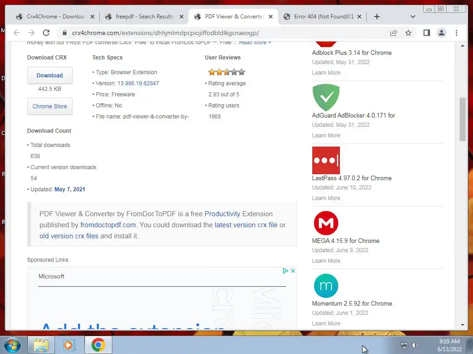Click the MEGA red M icon
Screen dimensions: 473x354
326,223
